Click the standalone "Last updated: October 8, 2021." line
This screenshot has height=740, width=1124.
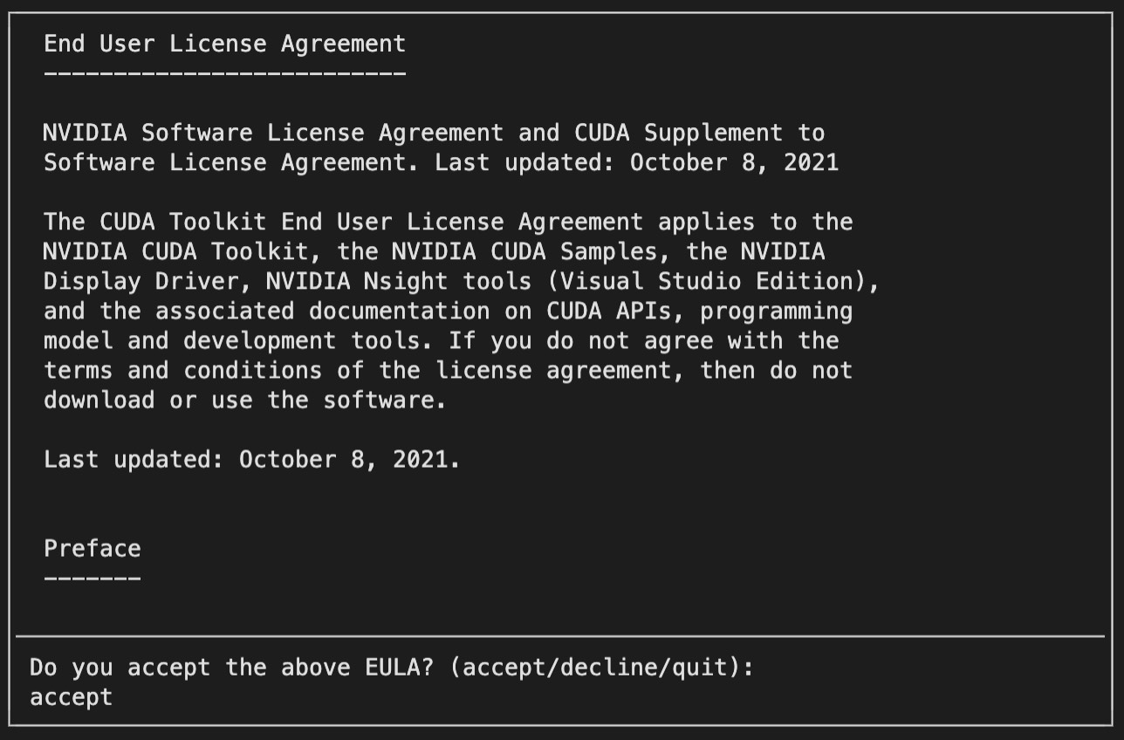[252, 459]
